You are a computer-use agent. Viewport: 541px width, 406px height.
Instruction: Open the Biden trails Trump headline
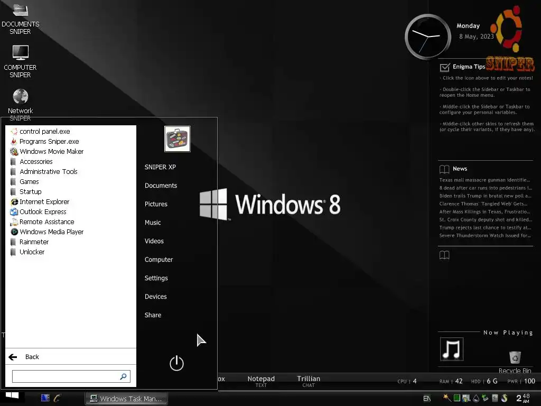pos(485,196)
